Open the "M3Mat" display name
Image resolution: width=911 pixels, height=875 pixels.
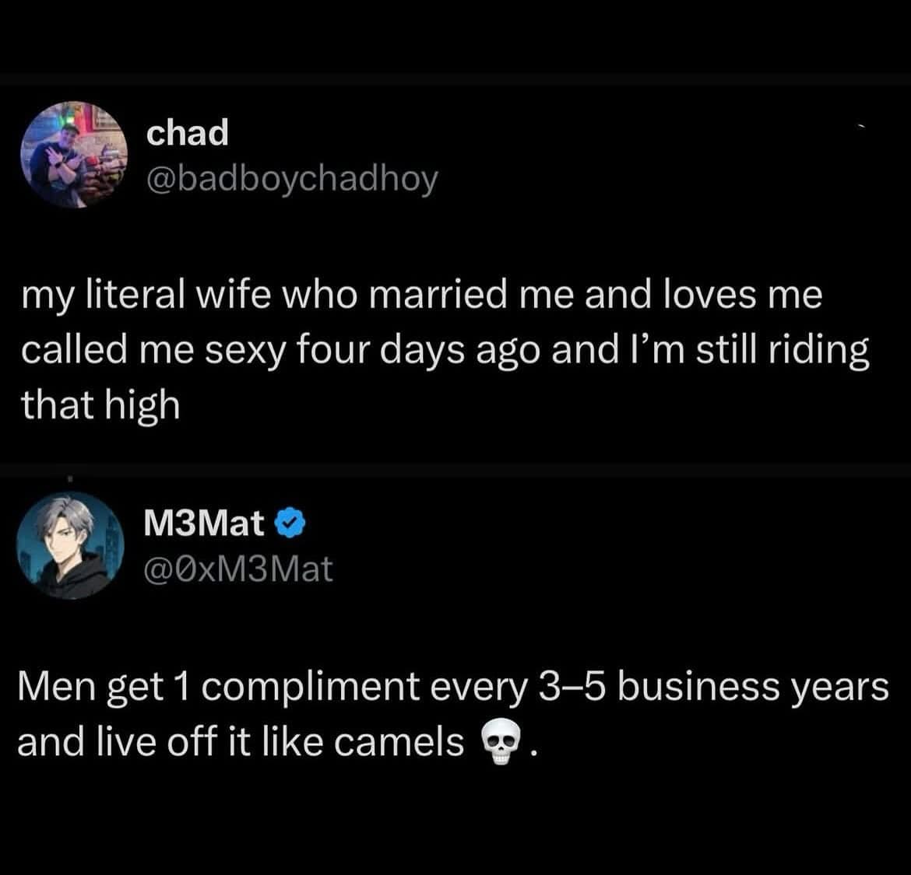pyautogui.click(x=206, y=525)
